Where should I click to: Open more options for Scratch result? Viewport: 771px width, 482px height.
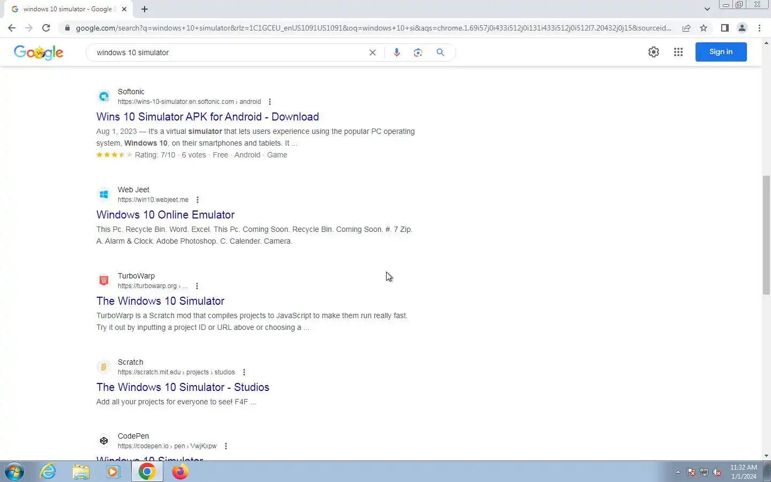click(244, 372)
